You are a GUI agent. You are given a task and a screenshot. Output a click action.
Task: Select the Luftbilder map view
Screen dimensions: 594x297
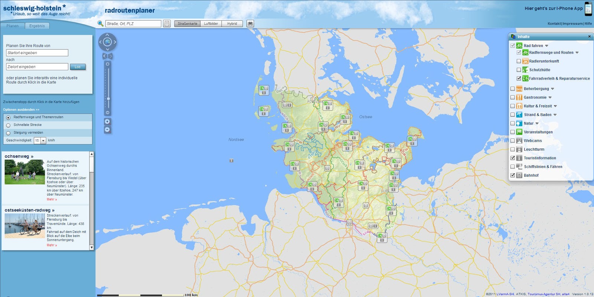(x=211, y=24)
